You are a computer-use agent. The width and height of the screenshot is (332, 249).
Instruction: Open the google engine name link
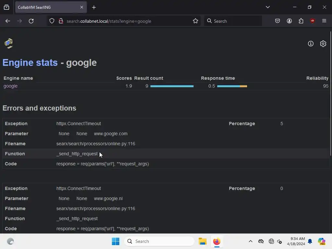click(11, 86)
